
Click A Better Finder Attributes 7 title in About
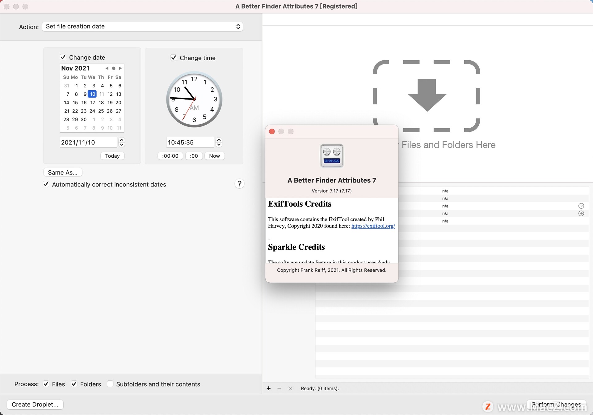click(332, 180)
